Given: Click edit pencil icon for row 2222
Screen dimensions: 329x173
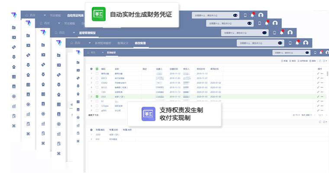Looking at the screenshot, I should 318,96.
